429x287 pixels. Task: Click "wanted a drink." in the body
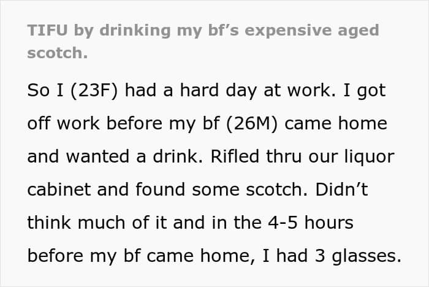point(134,156)
